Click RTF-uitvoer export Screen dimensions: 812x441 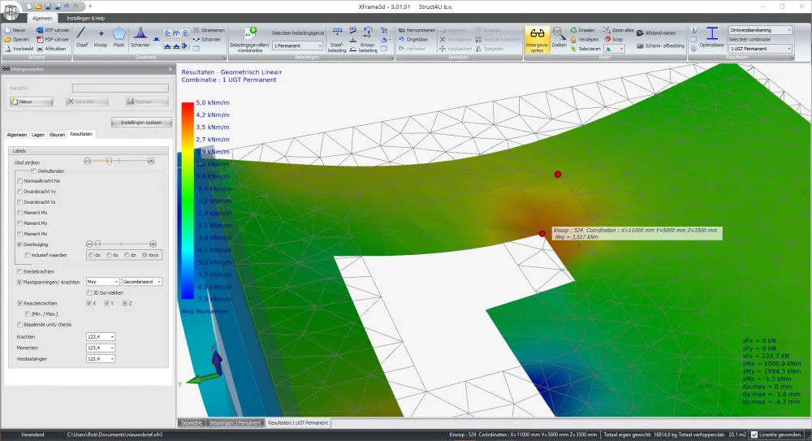point(53,30)
